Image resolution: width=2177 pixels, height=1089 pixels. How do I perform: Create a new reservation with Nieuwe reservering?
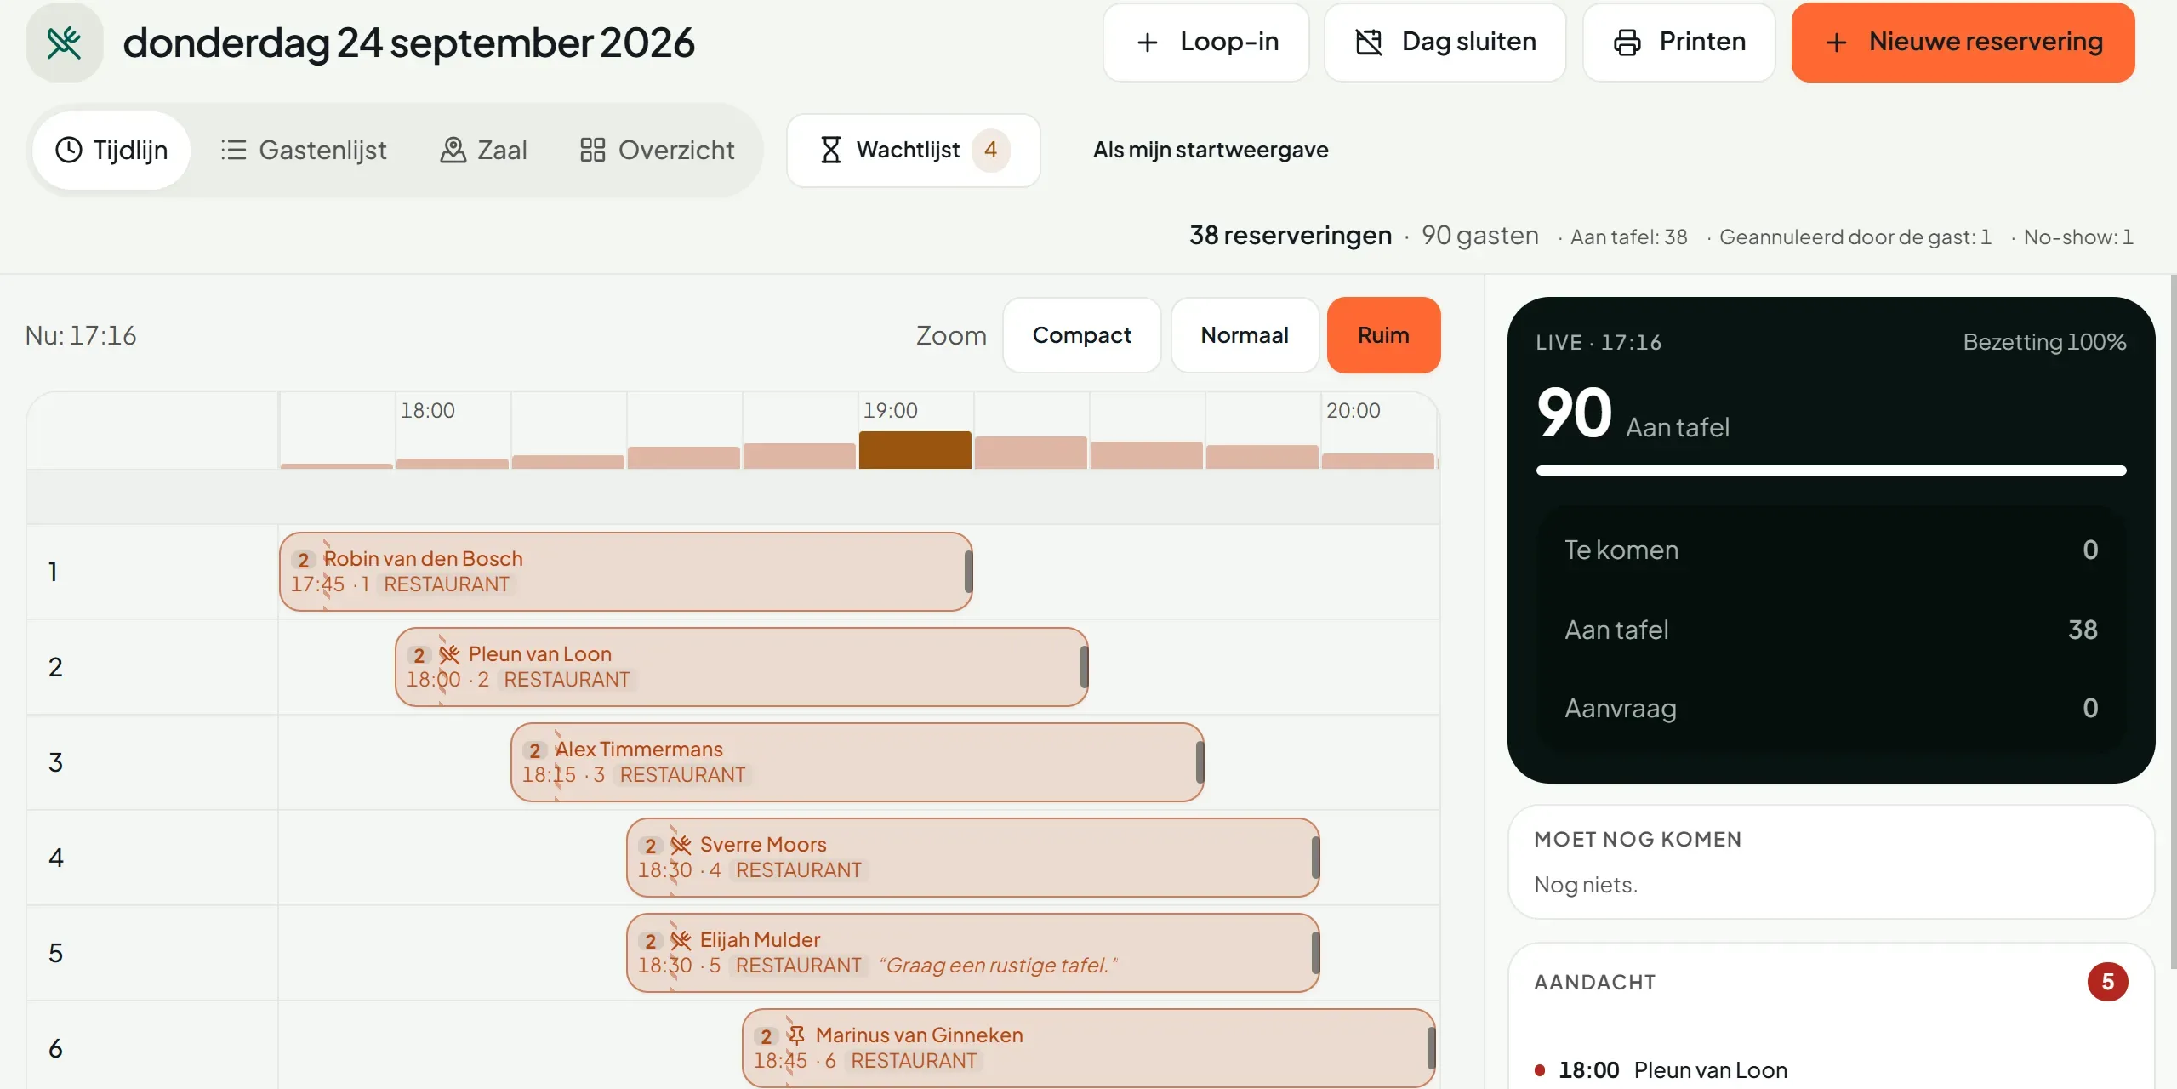click(1963, 43)
